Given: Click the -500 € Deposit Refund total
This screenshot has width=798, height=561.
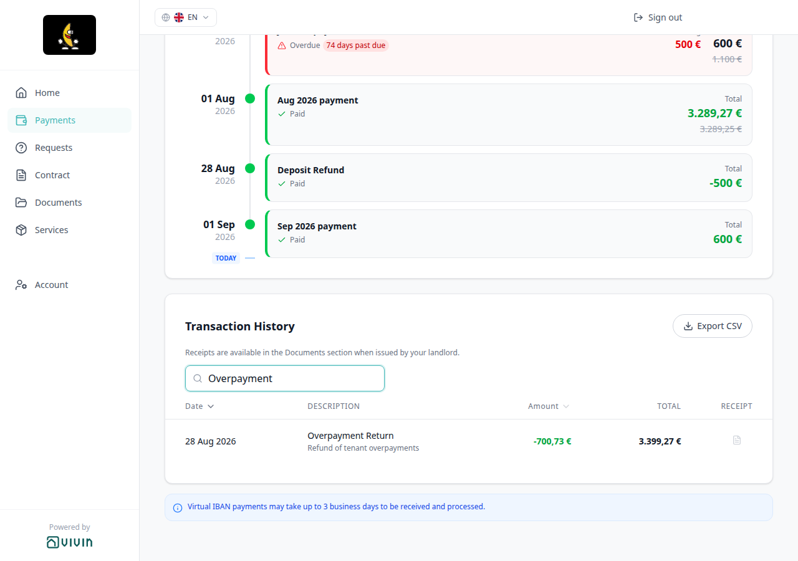Looking at the screenshot, I should click(x=726, y=183).
